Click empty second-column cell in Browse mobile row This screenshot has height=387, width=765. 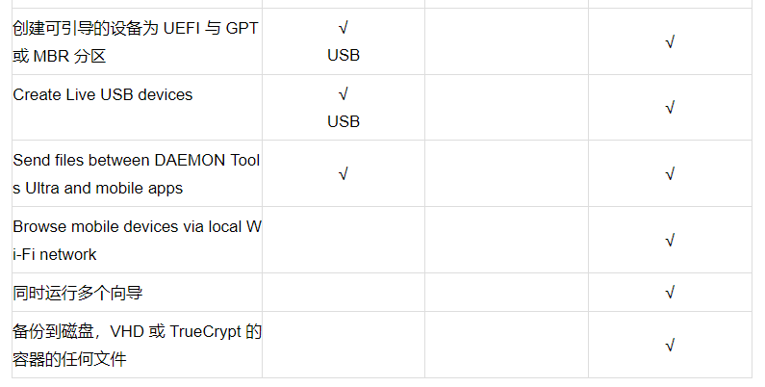coord(344,240)
